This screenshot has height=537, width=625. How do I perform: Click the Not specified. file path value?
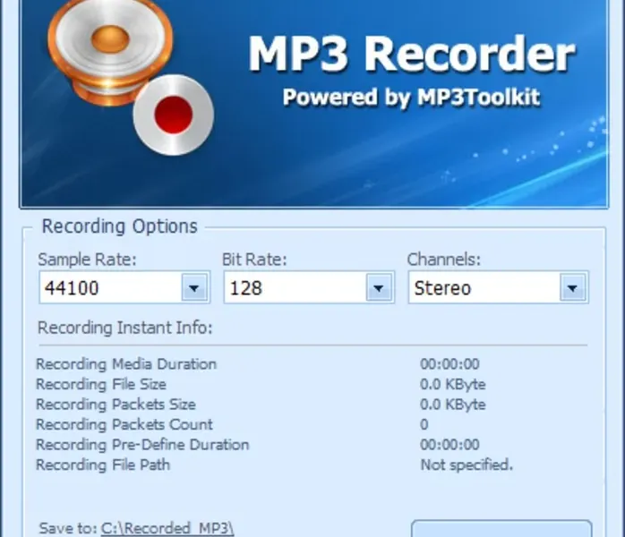467,465
